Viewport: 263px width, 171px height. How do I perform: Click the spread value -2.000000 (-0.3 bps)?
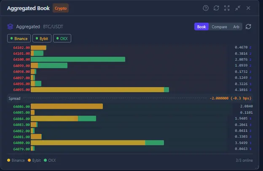point(231,98)
